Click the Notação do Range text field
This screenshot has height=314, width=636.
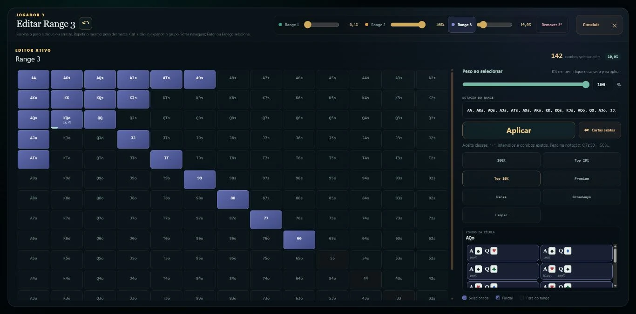[541, 110]
